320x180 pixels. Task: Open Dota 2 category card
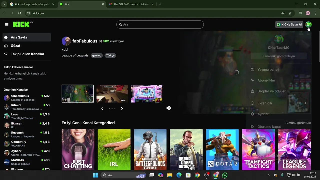(x=222, y=149)
